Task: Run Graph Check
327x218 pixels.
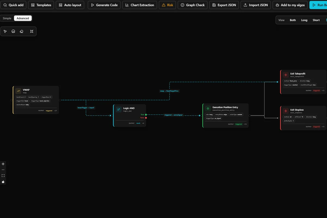Action: click(193, 5)
